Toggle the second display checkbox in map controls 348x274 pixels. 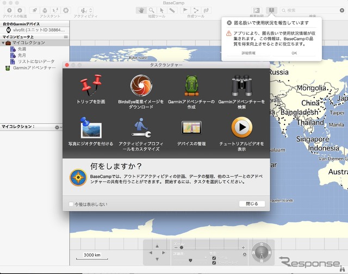click(214, 263)
